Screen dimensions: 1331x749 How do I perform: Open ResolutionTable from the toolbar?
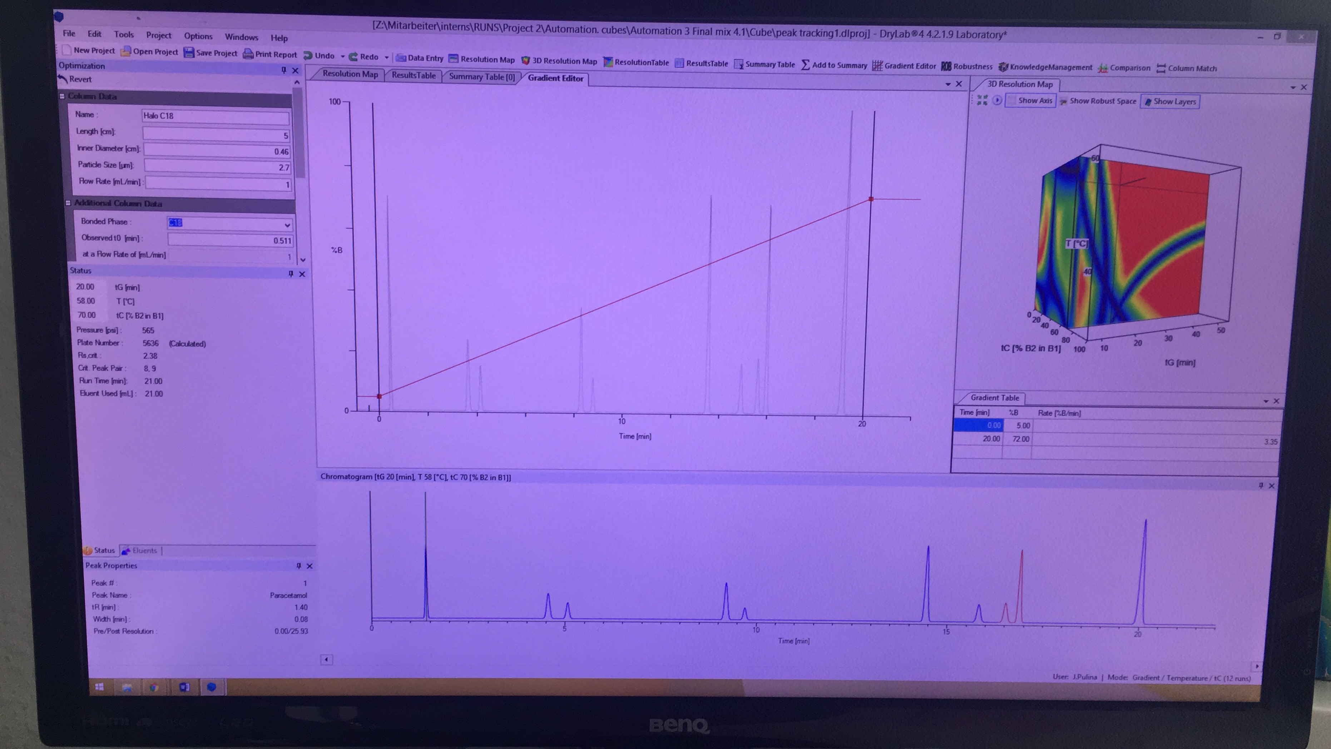point(635,63)
